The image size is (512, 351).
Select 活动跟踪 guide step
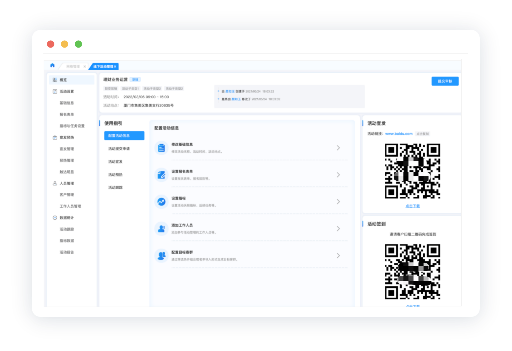[115, 188]
